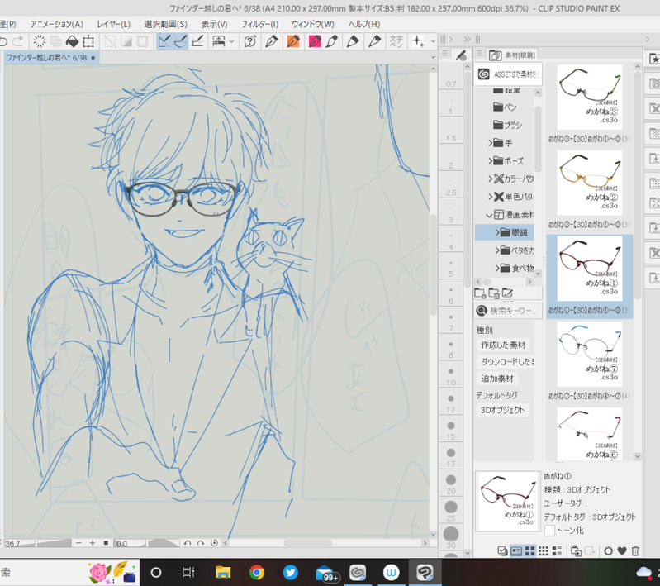Switch to detailed list view icon
The height and width of the screenshot is (586, 660).
557,550
